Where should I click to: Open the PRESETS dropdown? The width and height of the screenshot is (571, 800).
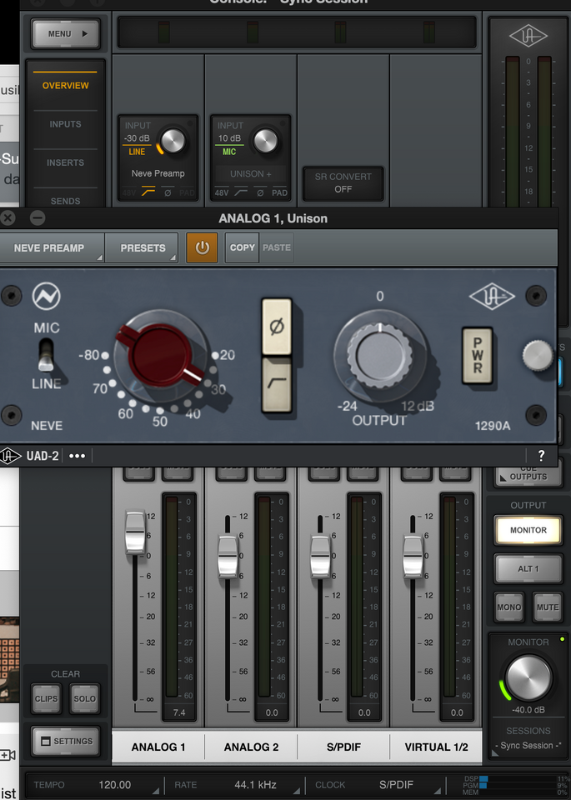[143, 248]
